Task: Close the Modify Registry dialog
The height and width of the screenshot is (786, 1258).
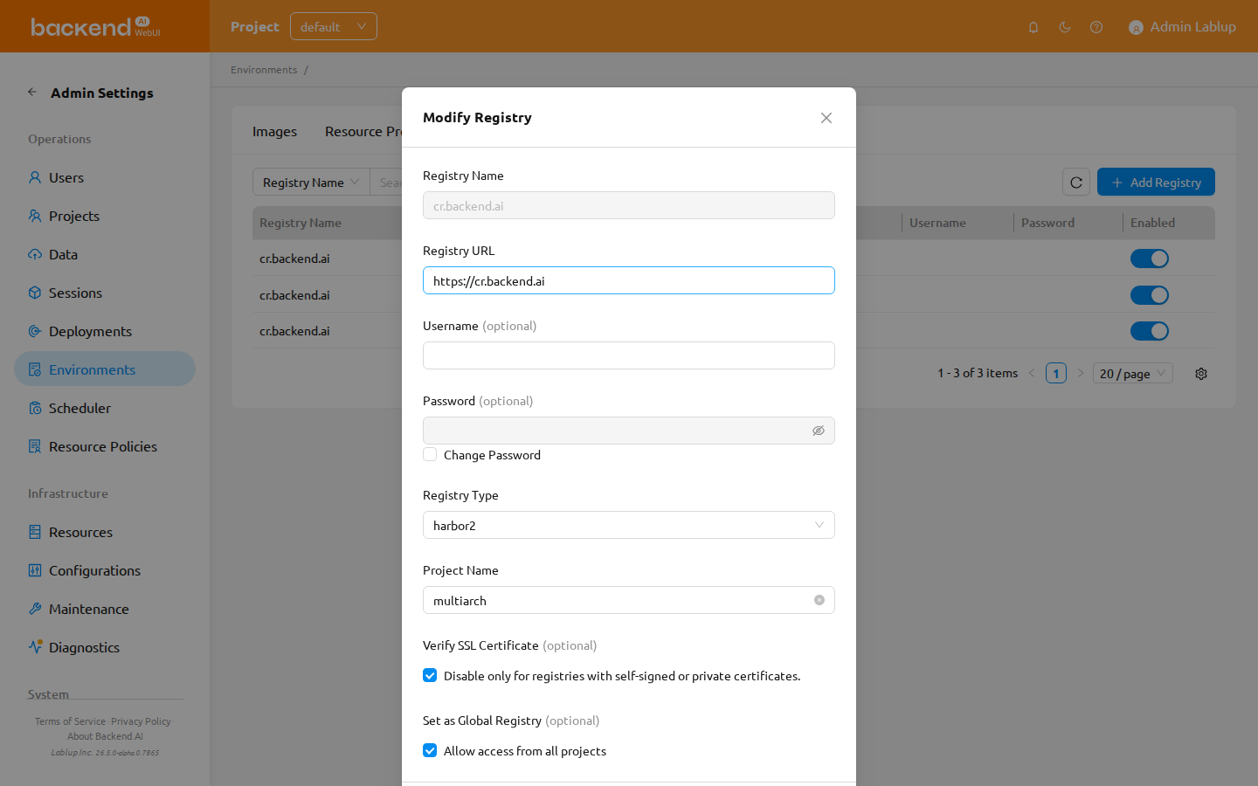Action: point(826,118)
